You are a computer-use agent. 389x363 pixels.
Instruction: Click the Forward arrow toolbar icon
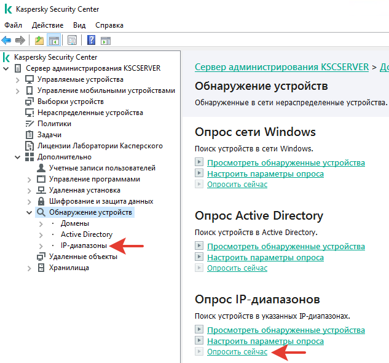point(20,40)
